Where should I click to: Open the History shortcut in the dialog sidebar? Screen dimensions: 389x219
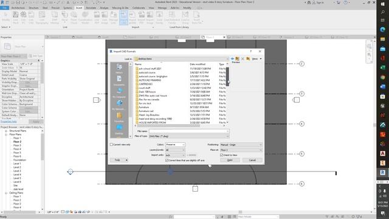(119, 68)
